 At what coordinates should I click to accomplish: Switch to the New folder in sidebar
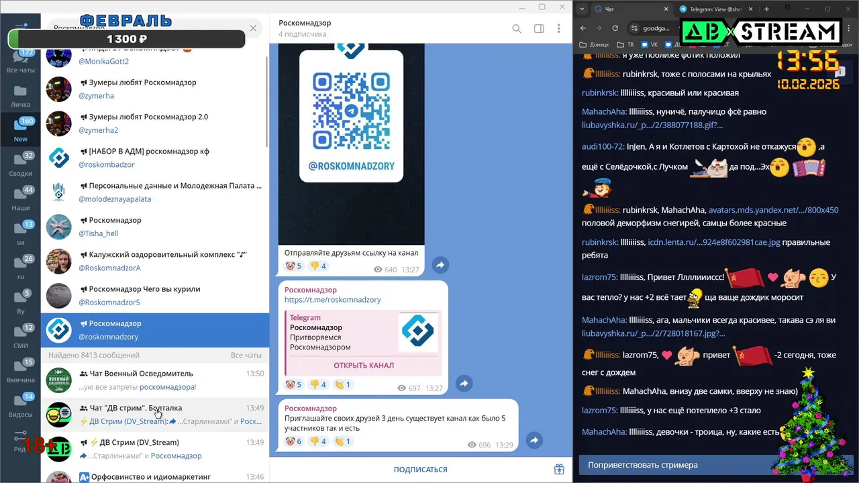coord(20,131)
